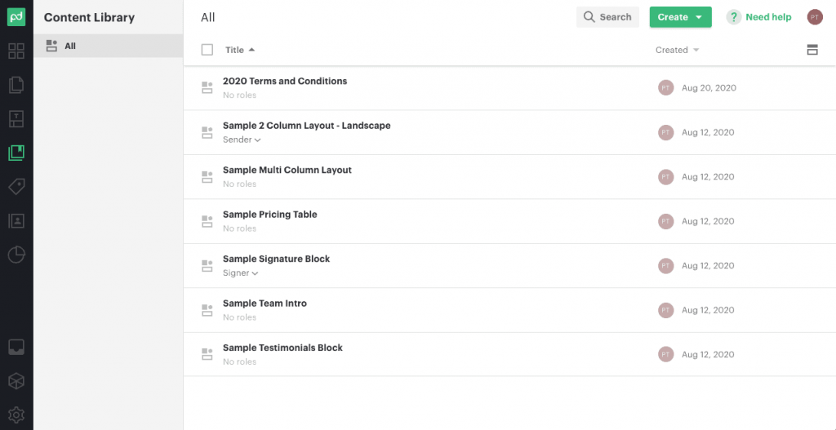Open the Documents icon in sidebar
Image resolution: width=836 pixels, height=430 pixels.
[16, 85]
